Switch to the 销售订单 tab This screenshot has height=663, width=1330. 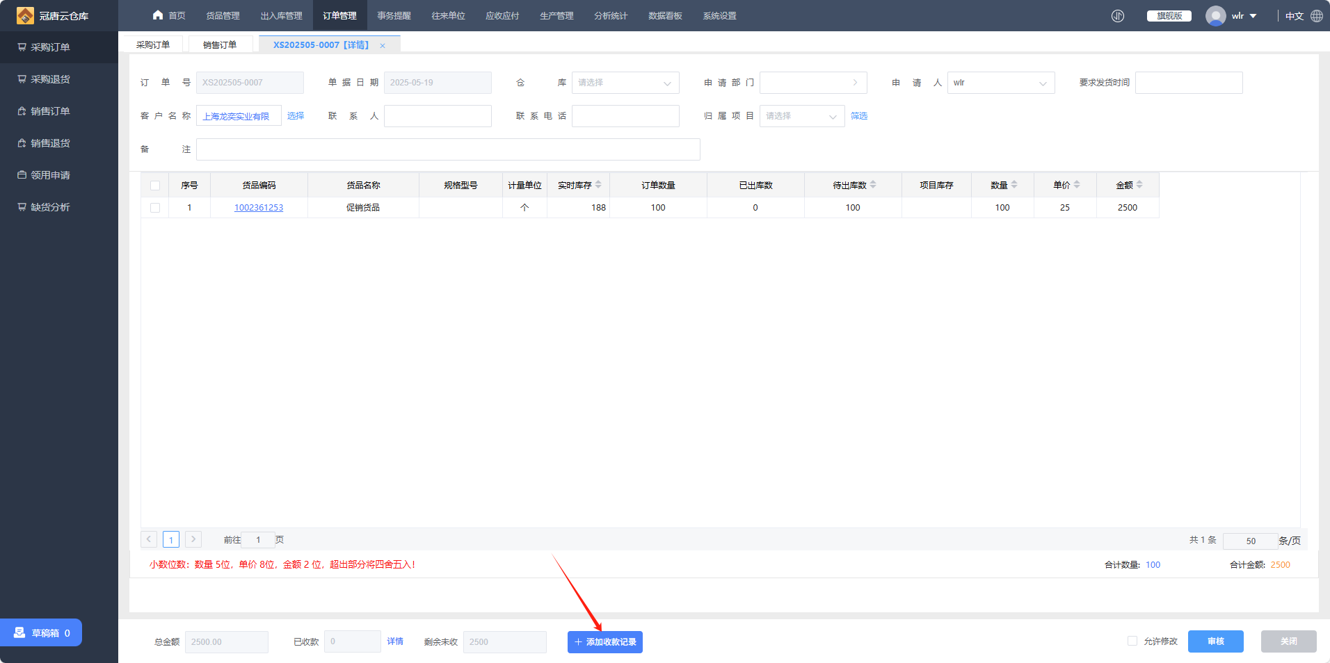tap(220, 44)
